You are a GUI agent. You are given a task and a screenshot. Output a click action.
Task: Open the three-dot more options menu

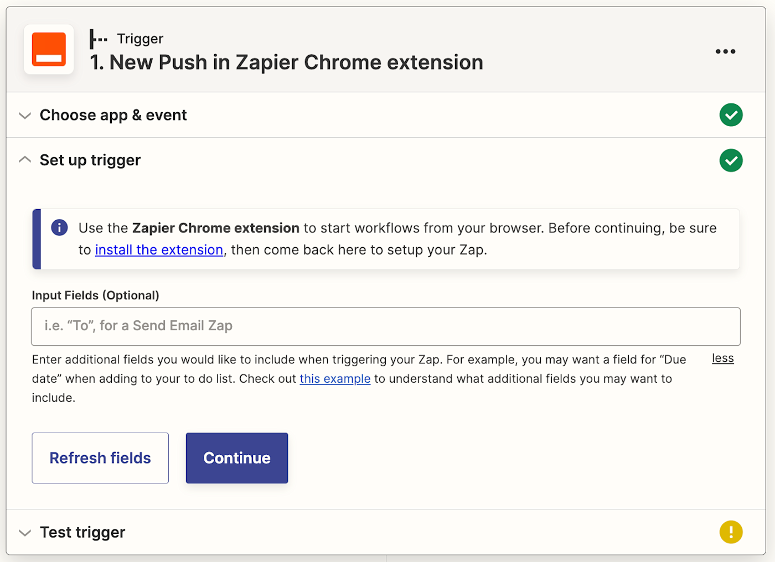pos(725,51)
